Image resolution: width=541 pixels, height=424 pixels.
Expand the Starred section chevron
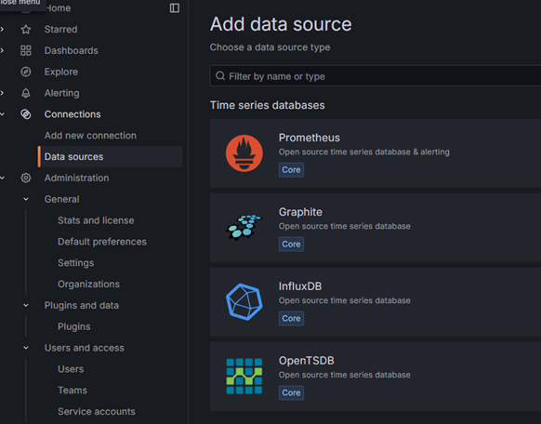2,30
